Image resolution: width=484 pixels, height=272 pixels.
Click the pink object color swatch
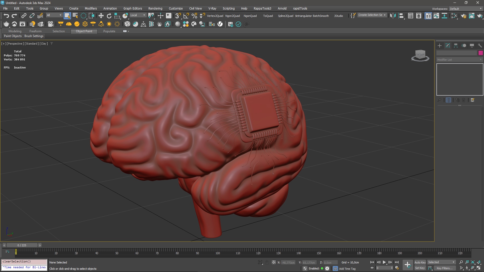click(x=480, y=53)
